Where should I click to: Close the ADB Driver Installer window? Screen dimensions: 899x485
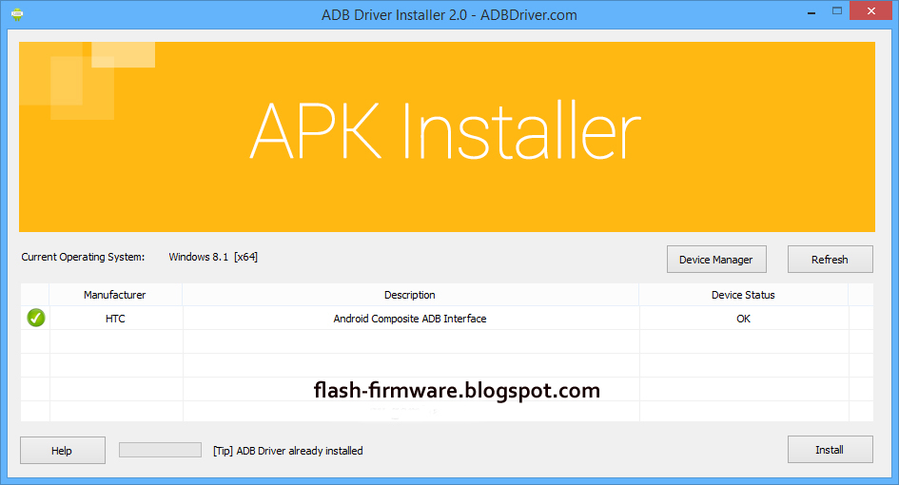pos(870,10)
